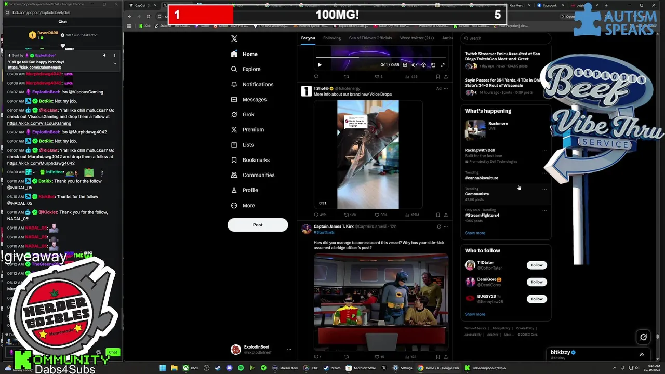Toggle captions on the top video
This screenshot has width=665, height=374.
click(x=405, y=65)
